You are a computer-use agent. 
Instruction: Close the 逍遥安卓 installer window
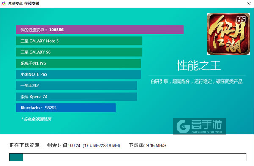click(249, 3)
